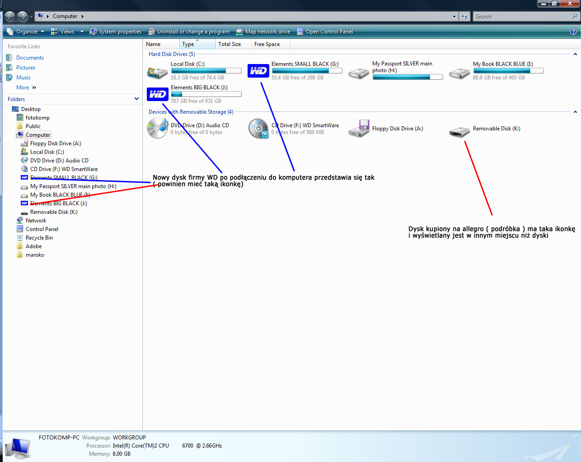Open the Views dropdown arrow
The height and width of the screenshot is (462, 581).
[82, 32]
